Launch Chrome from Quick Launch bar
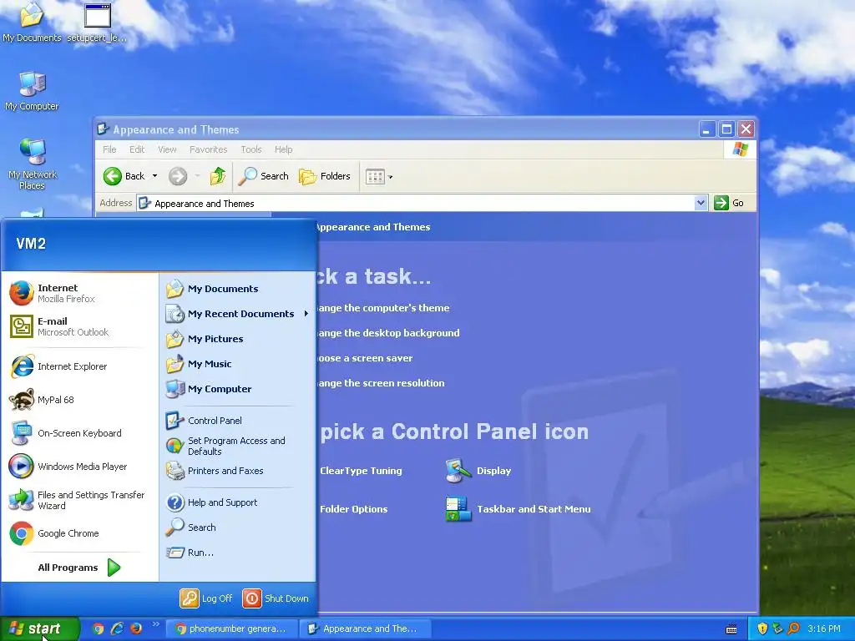This screenshot has width=855, height=641. click(x=99, y=628)
